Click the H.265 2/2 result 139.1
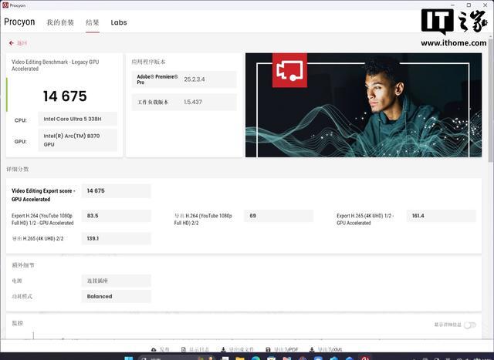Image resolution: width=494 pixels, height=360 pixels. pyautogui.click(x=117, y=238)
